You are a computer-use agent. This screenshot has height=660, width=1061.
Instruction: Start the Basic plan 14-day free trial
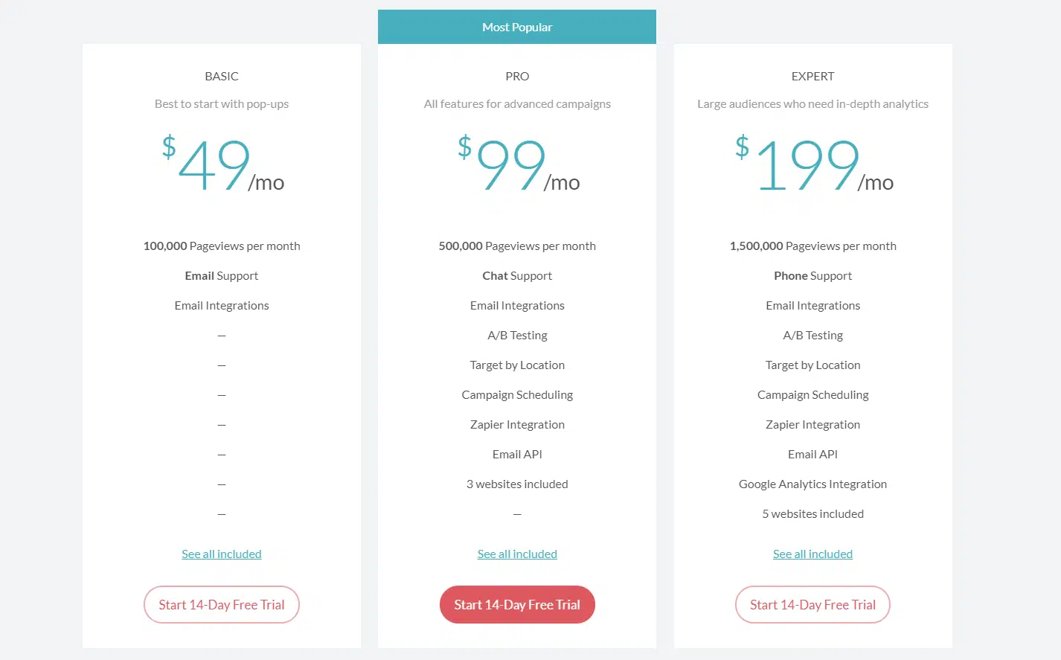(222, 605)
